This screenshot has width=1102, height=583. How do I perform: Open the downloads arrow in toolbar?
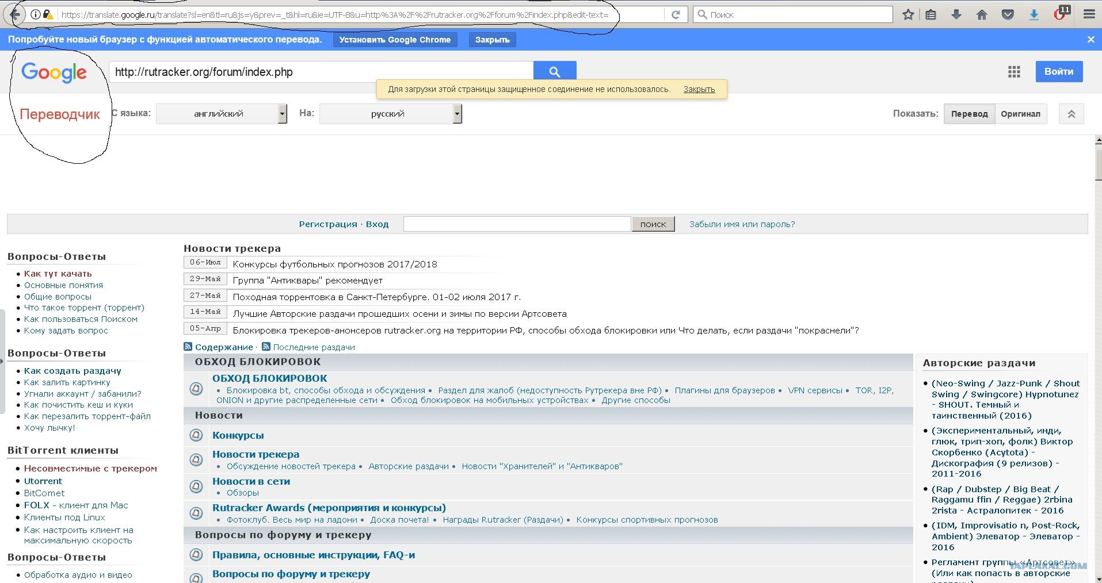(x=956, y=15)
